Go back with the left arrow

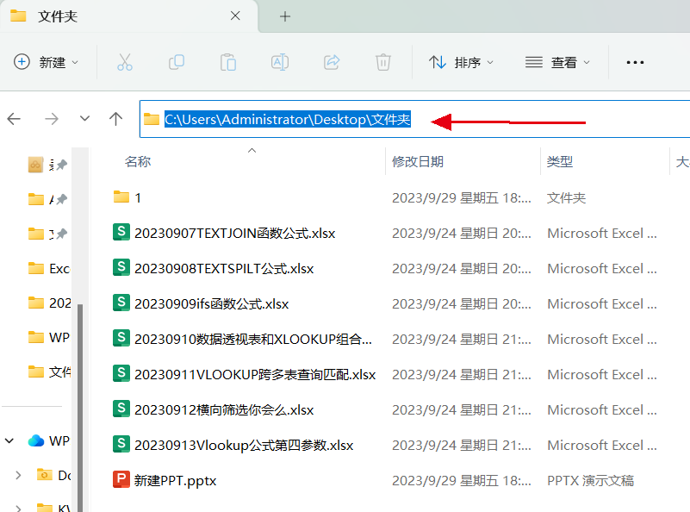tap(14, 118)
